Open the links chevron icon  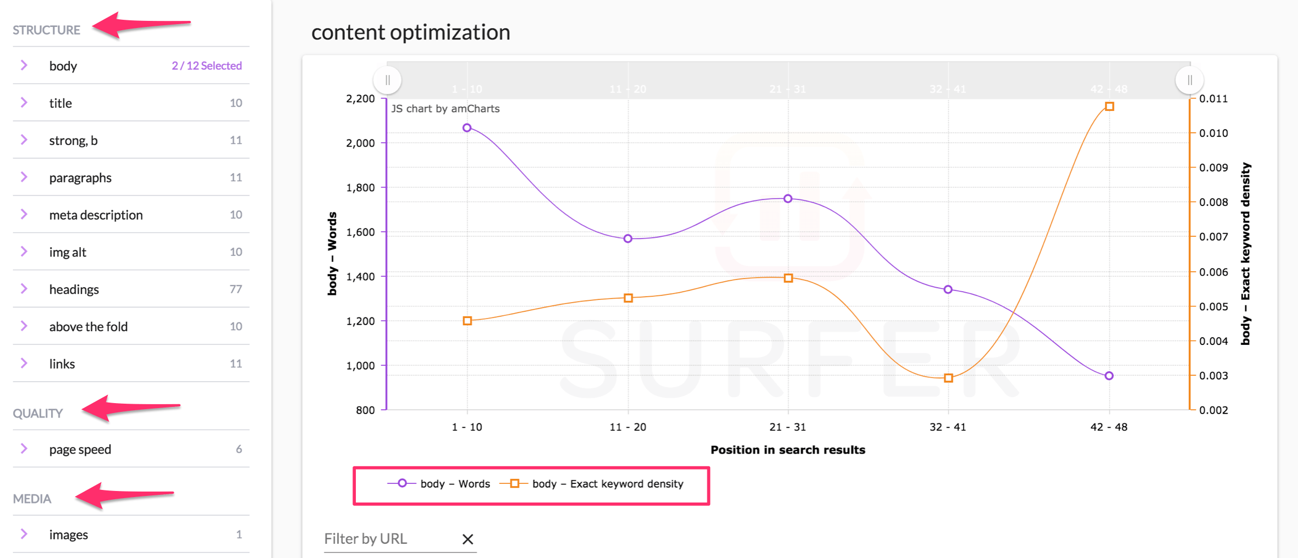point(24,363)
